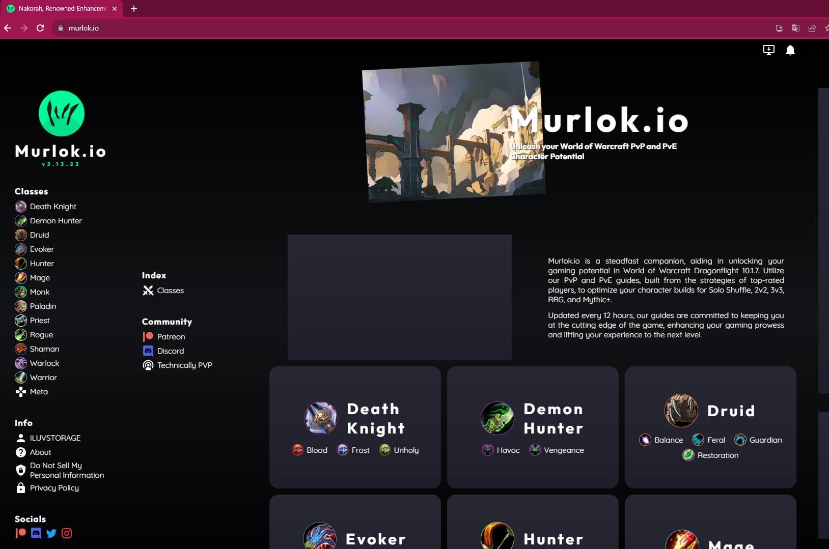This screenshot has width=829, height=549.
Task: Close the Nakorah browser tab
Action: [x=115, y=9]
